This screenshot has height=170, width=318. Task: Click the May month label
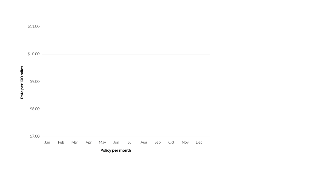[103, 142]
